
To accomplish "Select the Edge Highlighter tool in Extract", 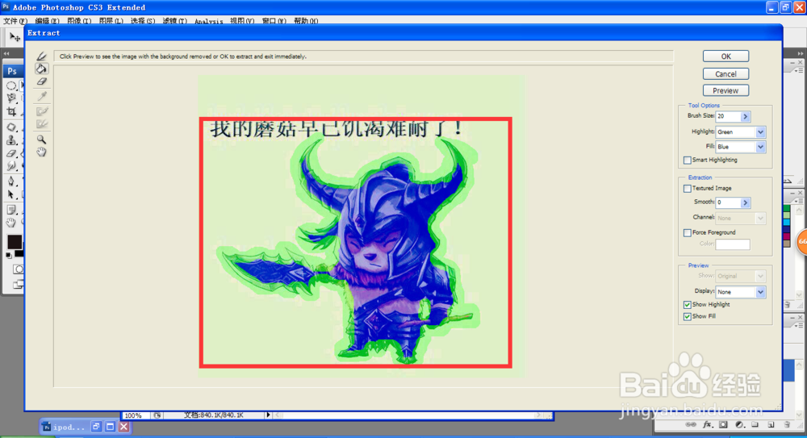I will coord(42,56).
